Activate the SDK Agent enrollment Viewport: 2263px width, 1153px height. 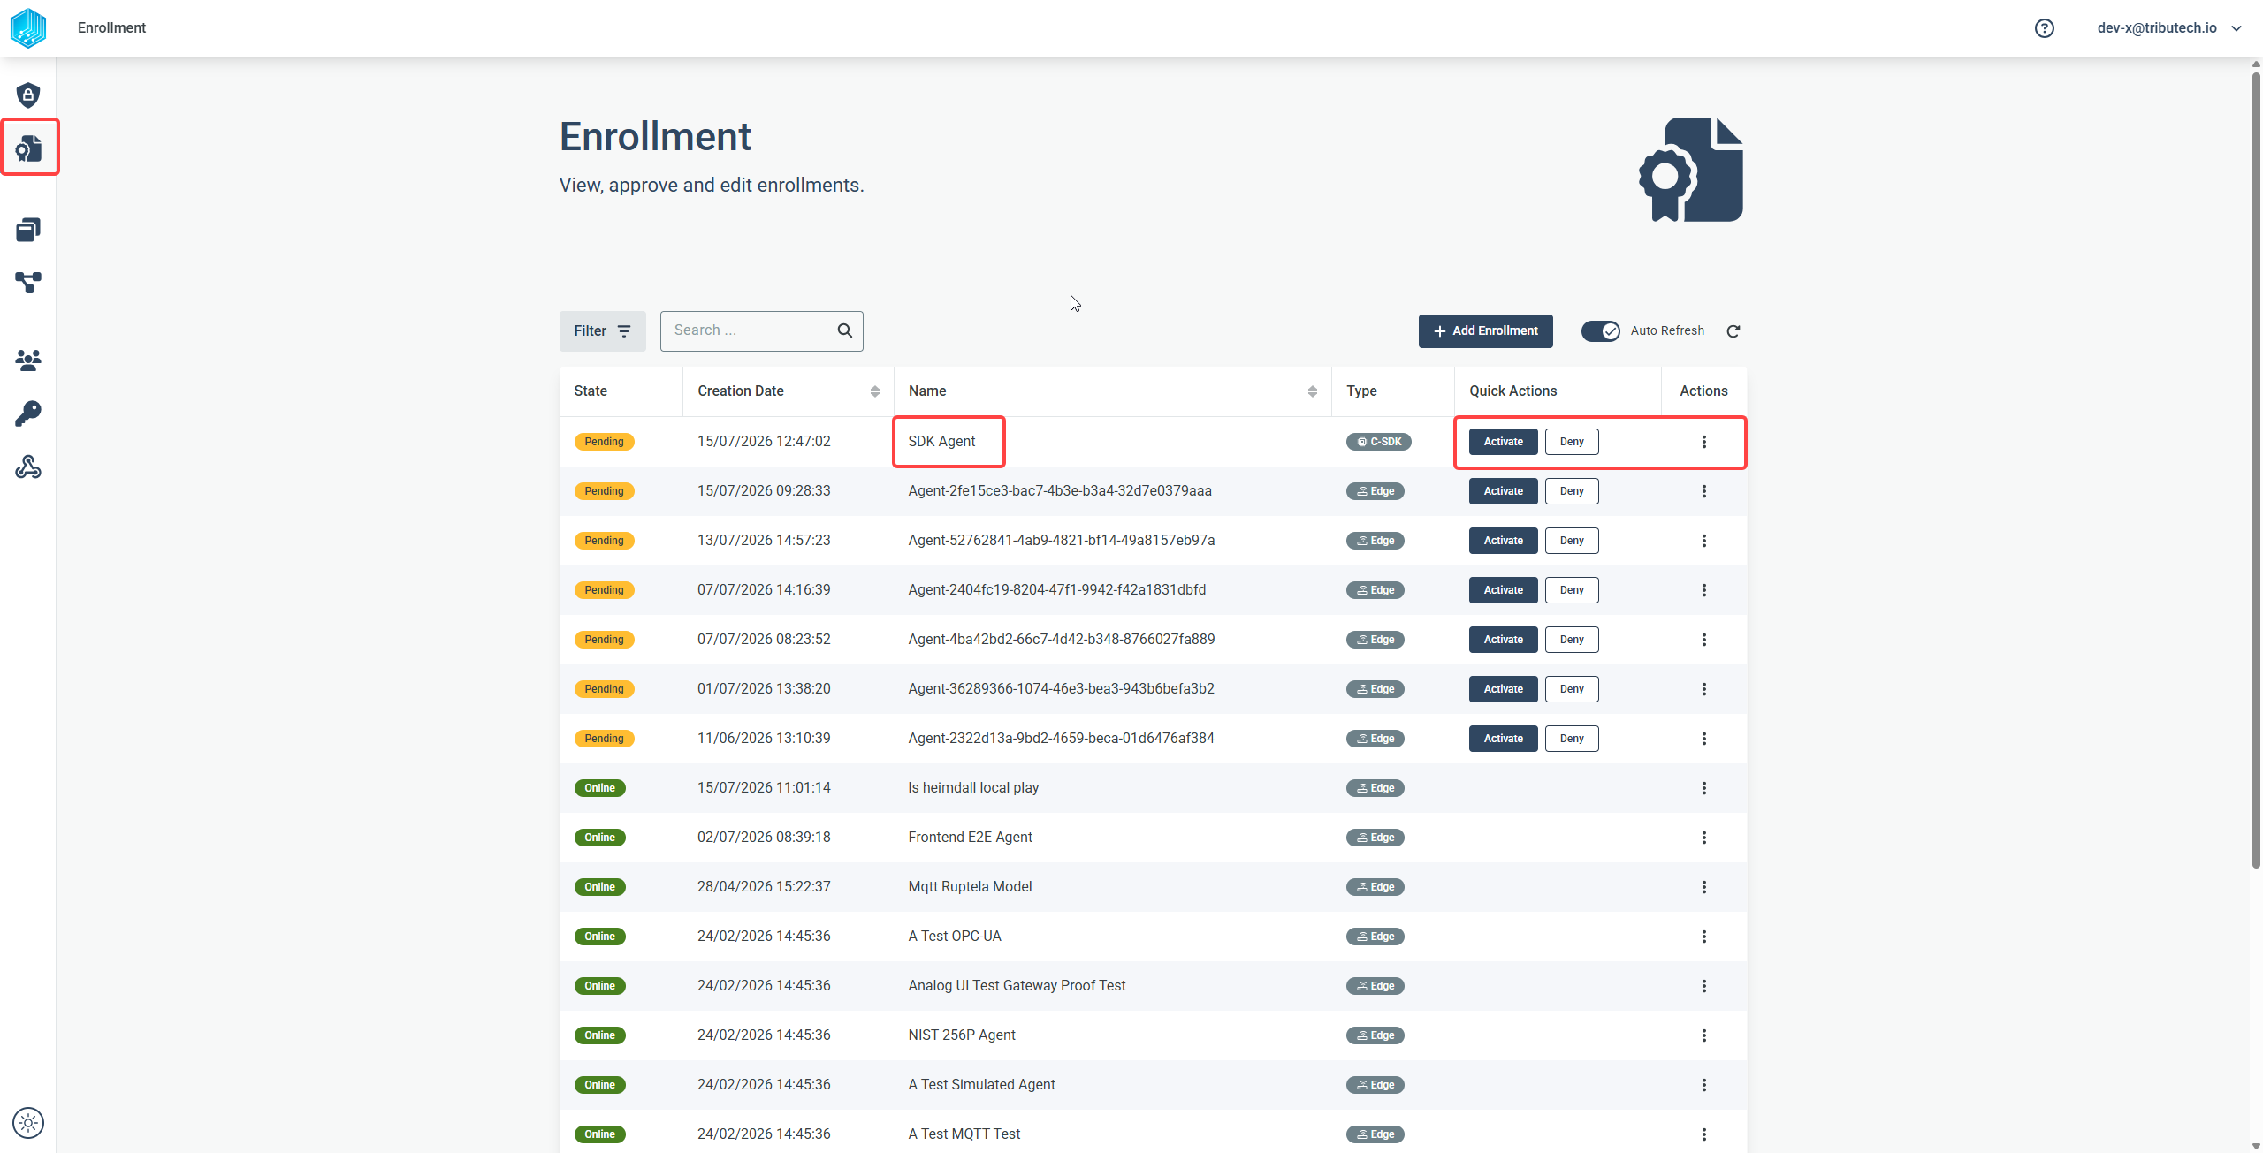pyautogui.click(x=1503, y=442)
